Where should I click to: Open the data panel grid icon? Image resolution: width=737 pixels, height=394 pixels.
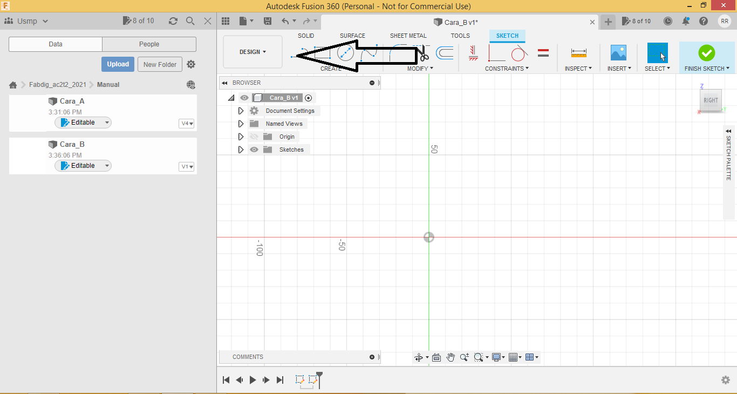pyautogui.click(x=226, y=21)
